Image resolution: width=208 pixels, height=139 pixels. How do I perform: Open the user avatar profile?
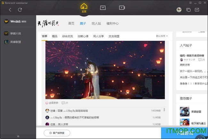click(179, 10)
